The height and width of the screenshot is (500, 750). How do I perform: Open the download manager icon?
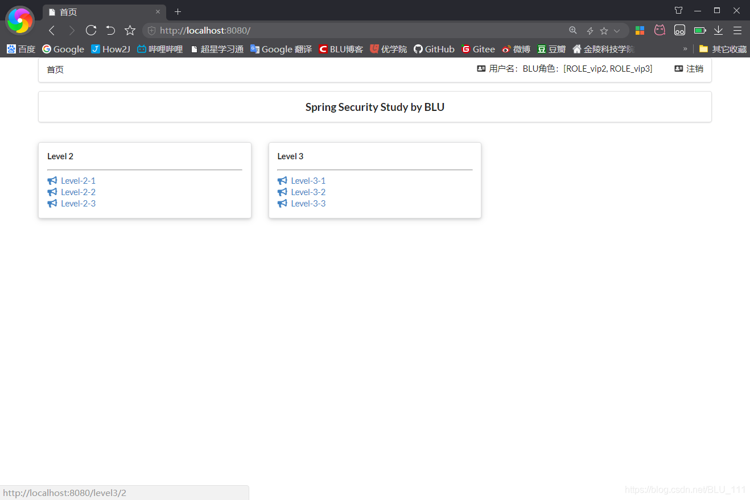coord(718,30)
